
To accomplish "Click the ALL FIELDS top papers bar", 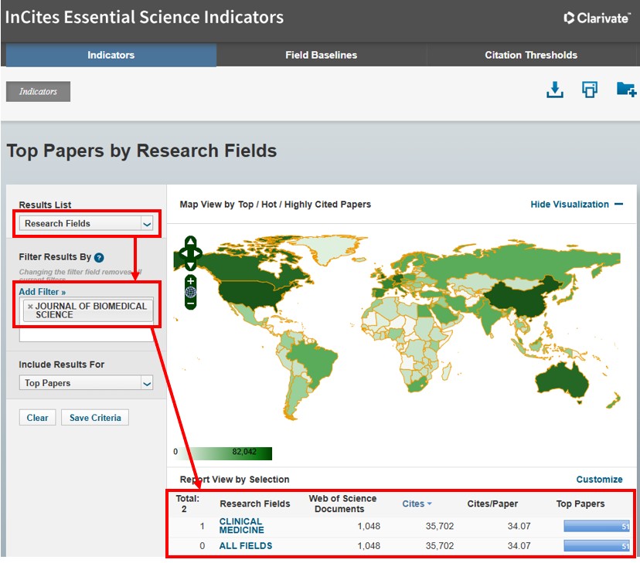I will click(596, 546).
